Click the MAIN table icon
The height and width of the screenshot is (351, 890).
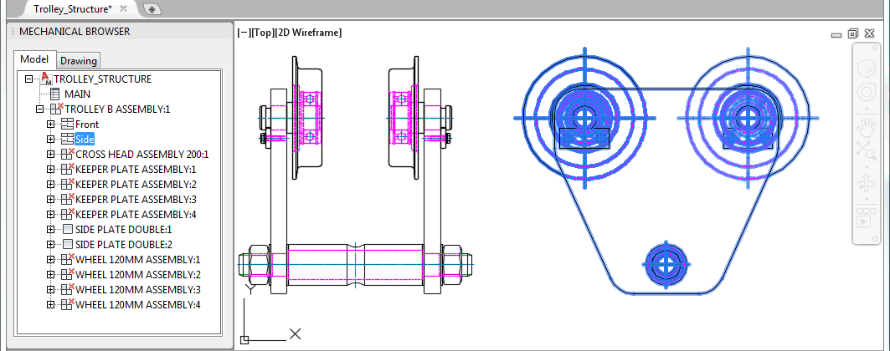pyautogui.click(x=55, y=94)
